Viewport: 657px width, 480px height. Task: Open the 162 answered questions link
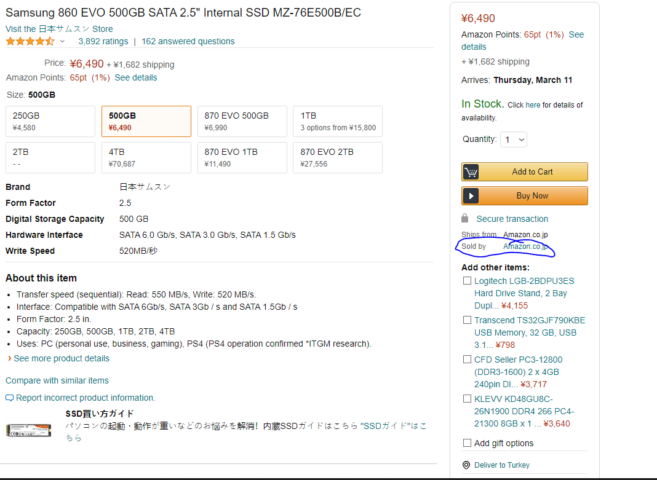click(x=188, y=42)
